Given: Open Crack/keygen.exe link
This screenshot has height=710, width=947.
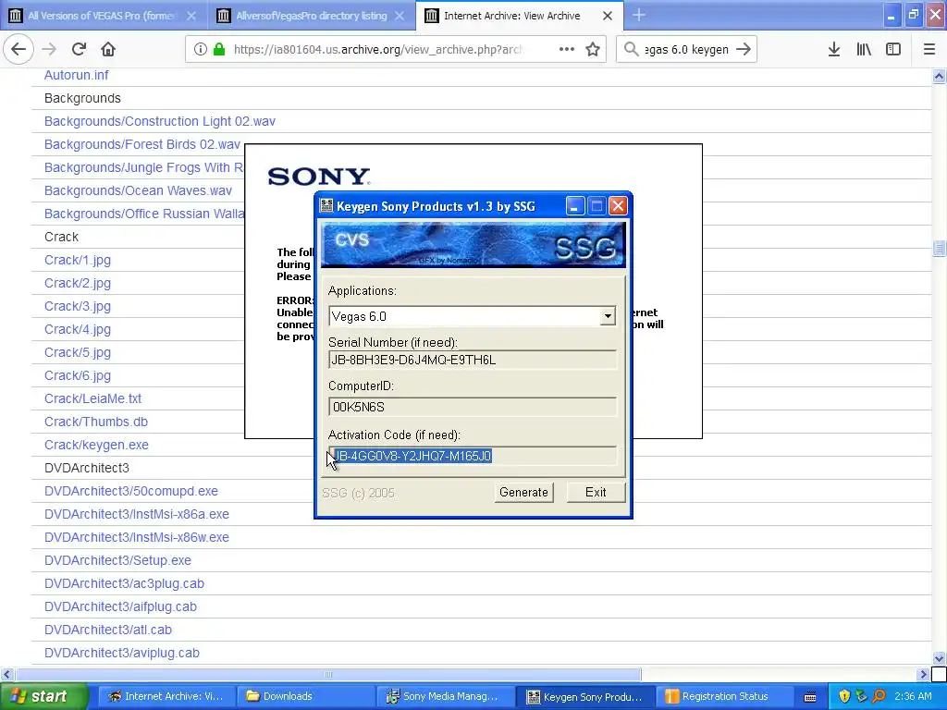Looking at the screenshot, I should 96,445.
